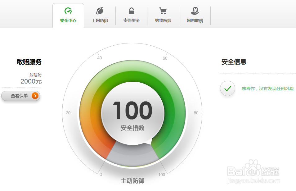The image size is (296, 191).
Task: Click the 60 mark on gauge scale
Action: (165, 58)
